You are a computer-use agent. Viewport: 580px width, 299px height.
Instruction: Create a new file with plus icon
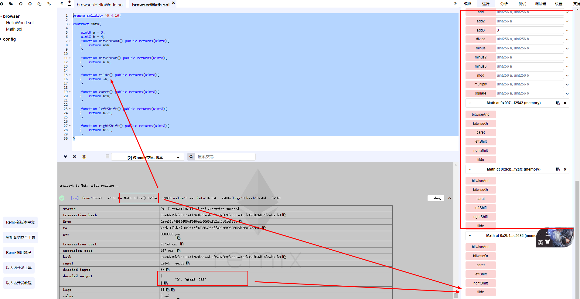tap(2, 4)
